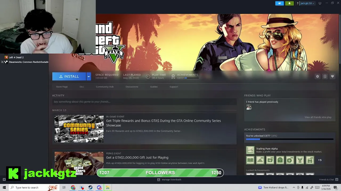The width and height of the screenshot is (341, 191).
Task: Show hidden system tray icons chevron
Action: [x=294, y=188]
